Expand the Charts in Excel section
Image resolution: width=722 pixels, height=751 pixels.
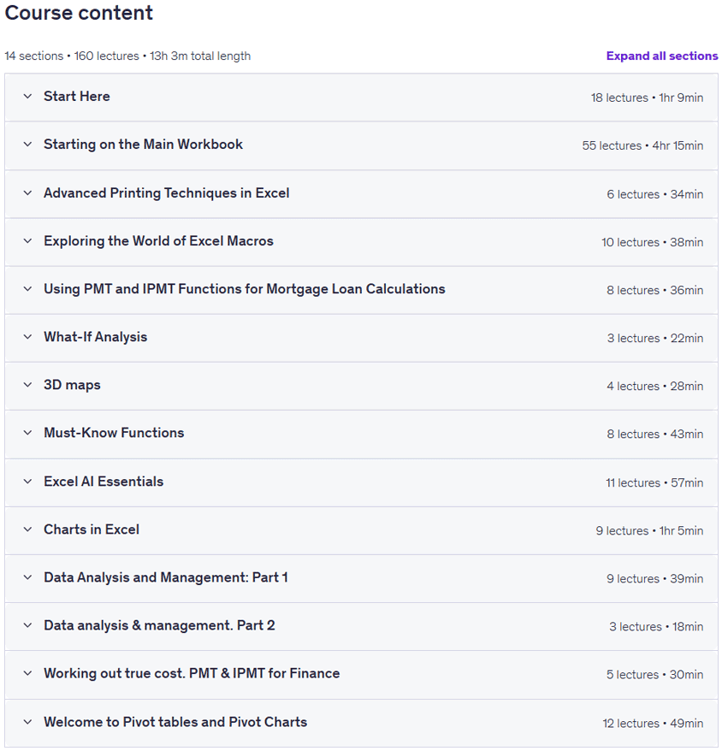361,530
